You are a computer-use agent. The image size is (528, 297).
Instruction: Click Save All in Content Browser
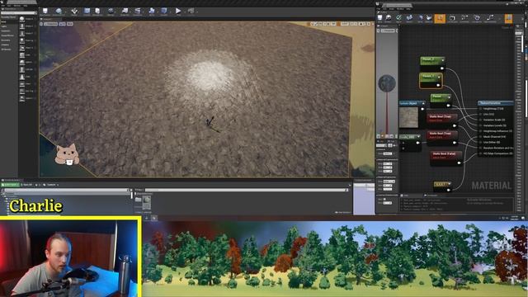pyautogui.click(x=27, y=185)
